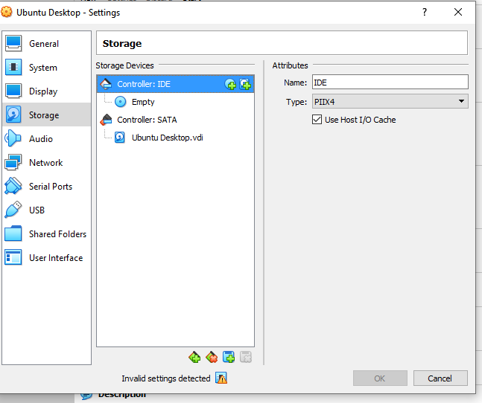Viewport: 482px width, 403px height.
Task: Close the Ubuntu Desktop Settings dialog
Action: pos(458,12)
